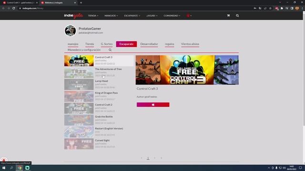This screenshot has height=171, width=305.
Task: Switch to the manojos library tab
Action: point(73,44)
